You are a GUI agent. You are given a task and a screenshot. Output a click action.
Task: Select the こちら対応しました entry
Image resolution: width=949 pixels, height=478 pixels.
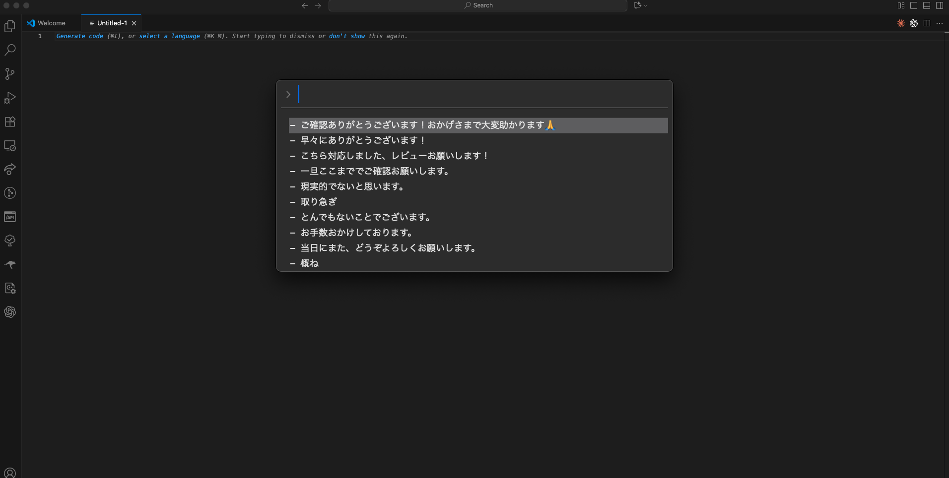[x=478, y=156]
